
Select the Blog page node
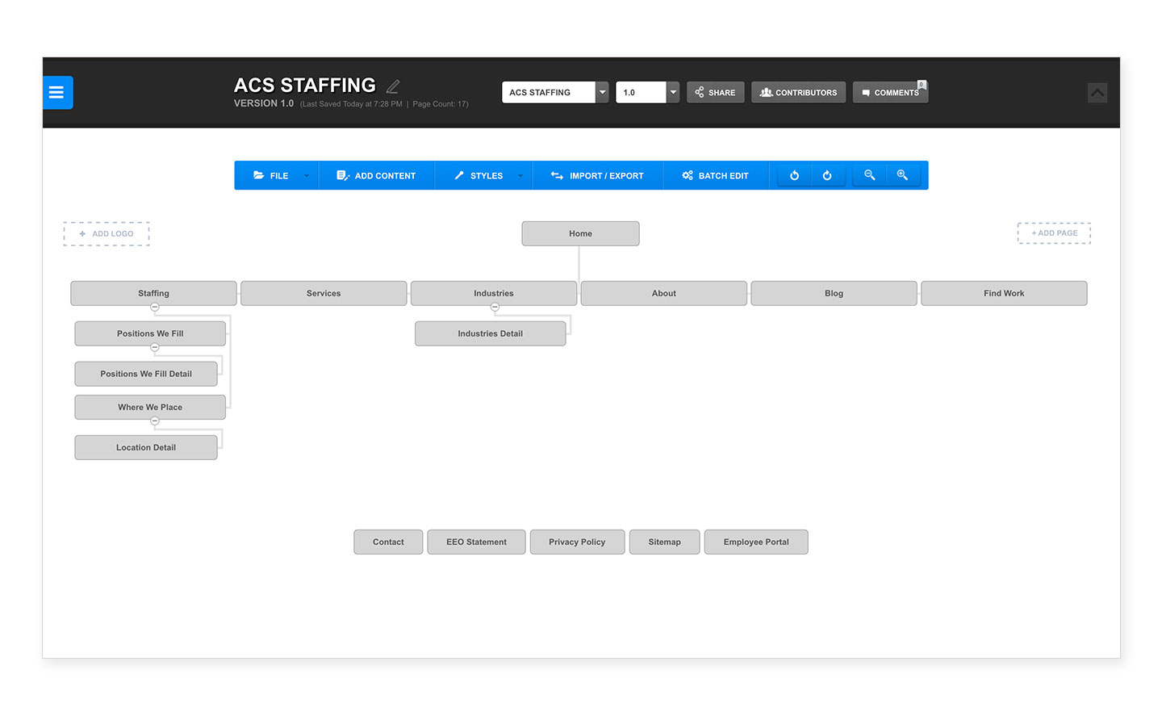pos(834,294)
